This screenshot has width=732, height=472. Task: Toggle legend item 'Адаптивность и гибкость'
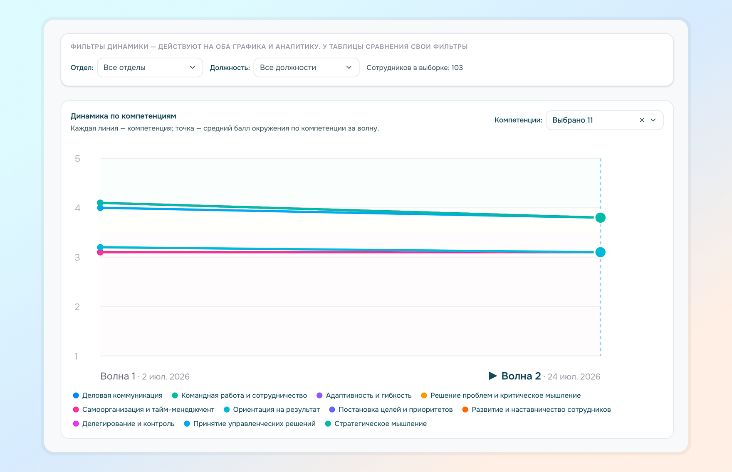pyautogui.click(x=364, y=395)
